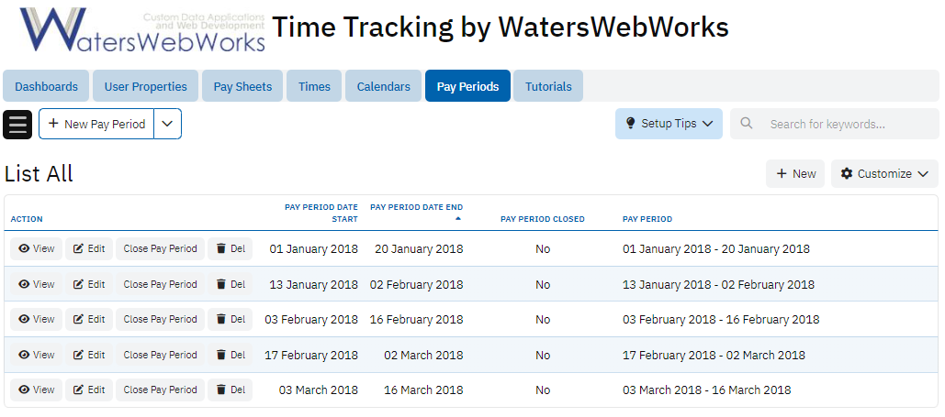Delete the 03 February 2018 pay period
The image size is (945, 417).
[230, 319]
